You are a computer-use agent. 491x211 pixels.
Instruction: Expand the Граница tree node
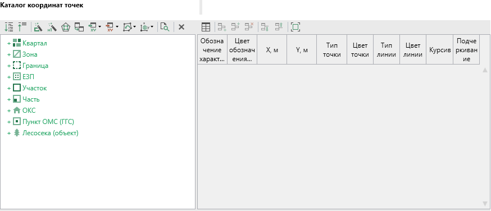click(x=9, y=66)
